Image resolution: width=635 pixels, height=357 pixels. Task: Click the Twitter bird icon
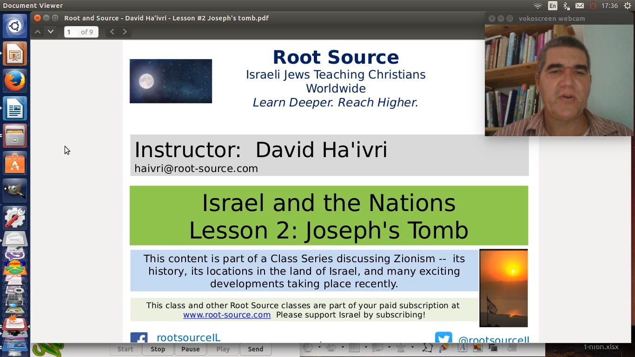click(x=443, y=338)
